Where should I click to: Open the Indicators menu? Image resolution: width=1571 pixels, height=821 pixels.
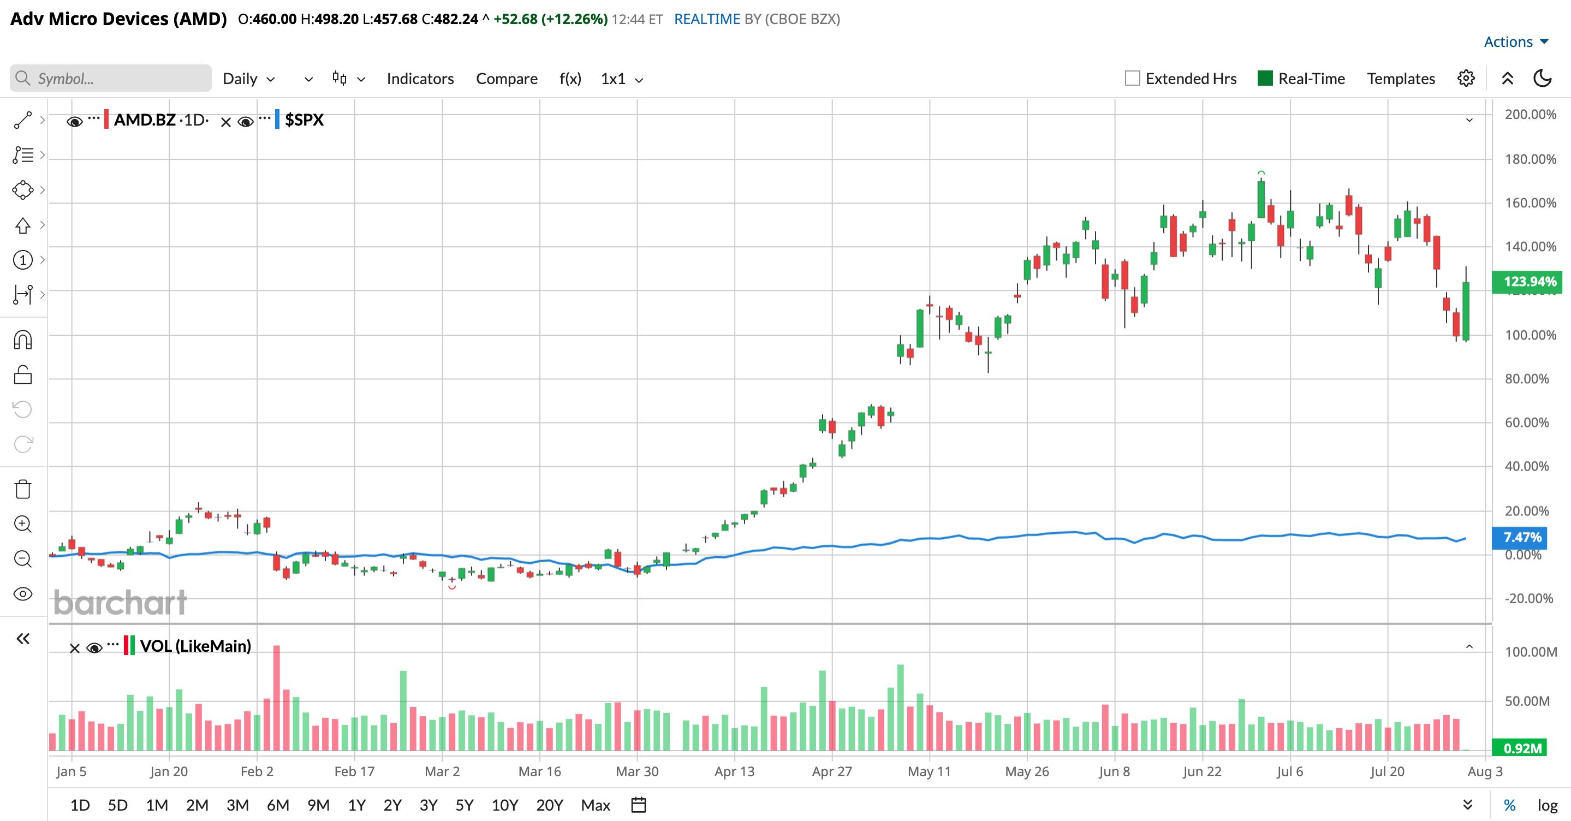420,79
